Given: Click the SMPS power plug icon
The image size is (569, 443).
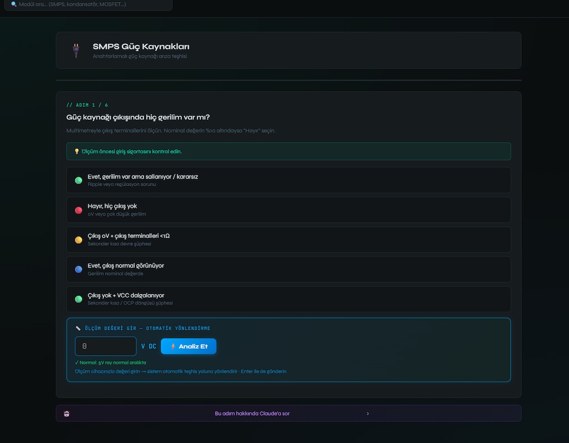Looking at the screenshot, I should tap(76, 51).
